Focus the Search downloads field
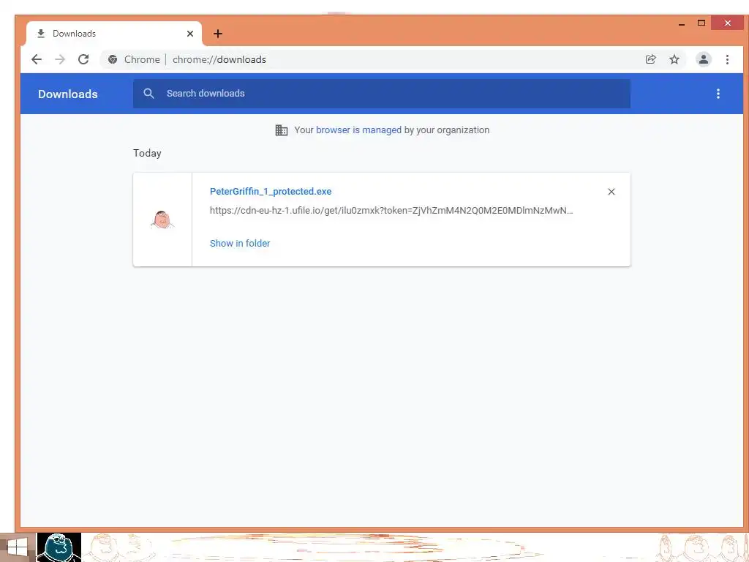 pyautogui.click(x=382, y=94)
